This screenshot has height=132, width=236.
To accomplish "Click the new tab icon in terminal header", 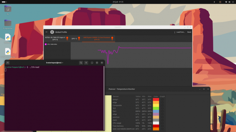I will [x=8, y=63].
